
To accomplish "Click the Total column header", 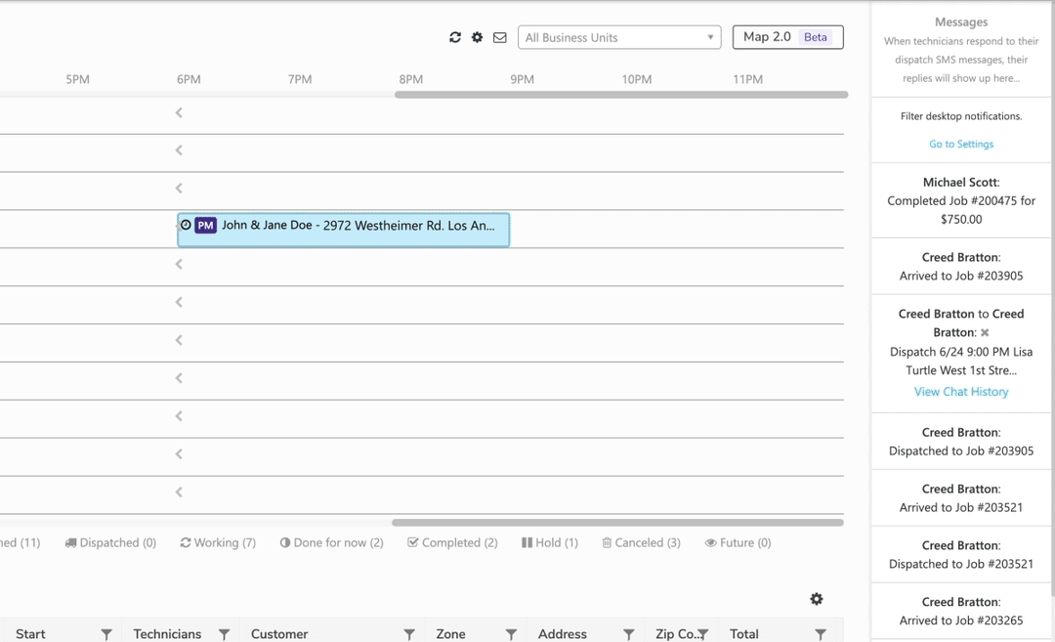I will [x=744, y=634].
